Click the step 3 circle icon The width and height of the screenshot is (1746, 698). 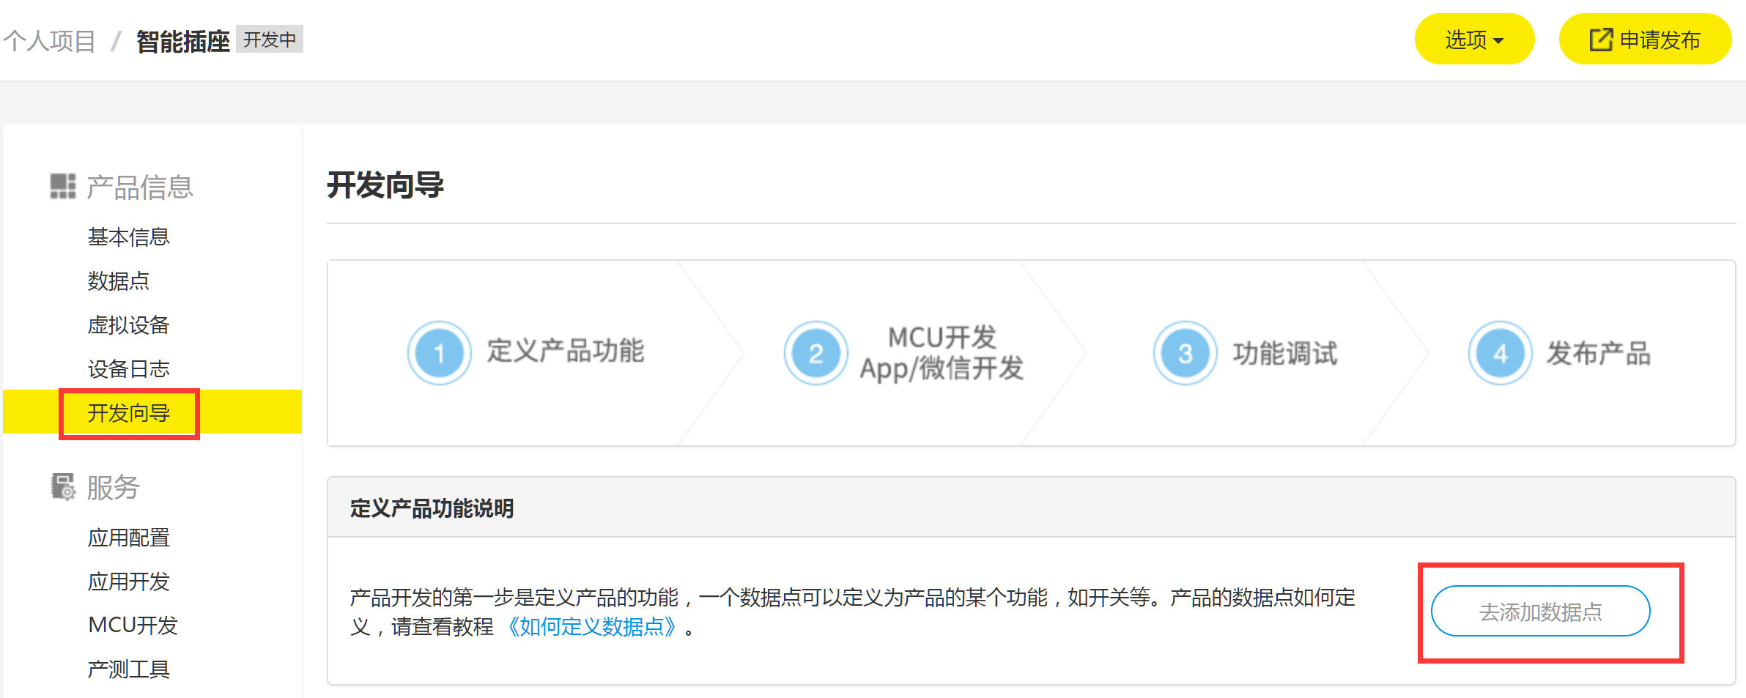(1185, 353)
